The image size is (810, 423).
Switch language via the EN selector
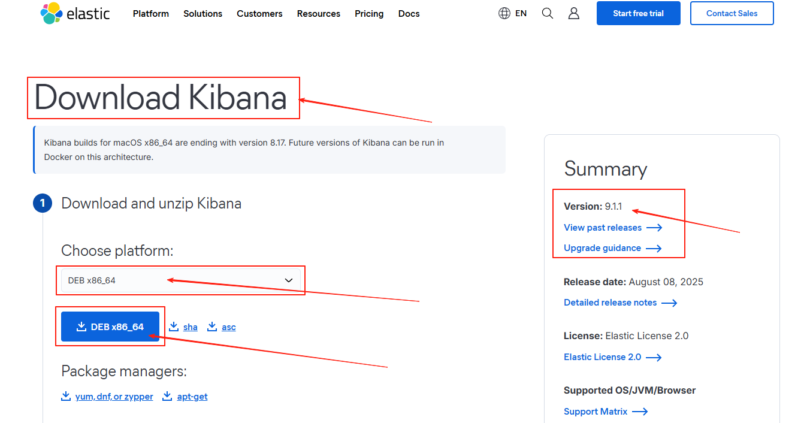pos(521,13)
